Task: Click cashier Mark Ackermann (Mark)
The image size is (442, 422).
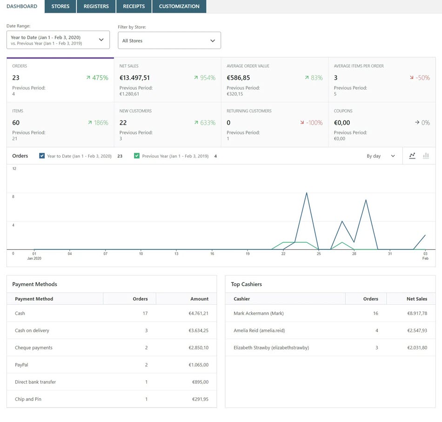Action: (x=259, y=313)
